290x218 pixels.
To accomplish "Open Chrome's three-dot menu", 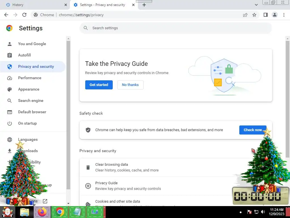I will 284,15.
